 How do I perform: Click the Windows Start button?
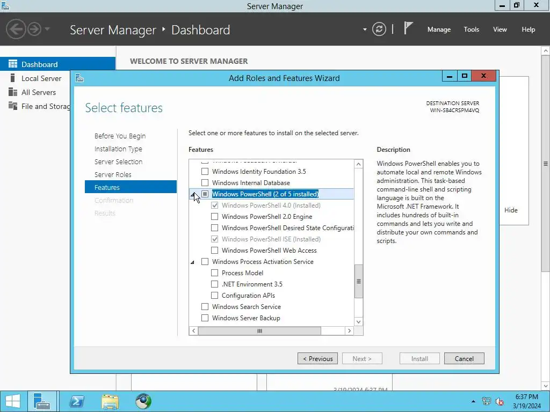pyautogui.click(x=13, y=401)
